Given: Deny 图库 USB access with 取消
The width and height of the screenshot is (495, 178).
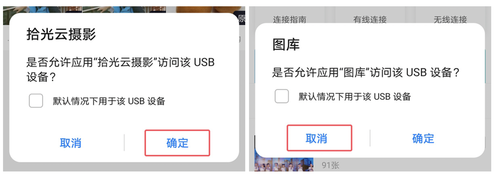Looking at the screenshot, I should coord(319,138).
